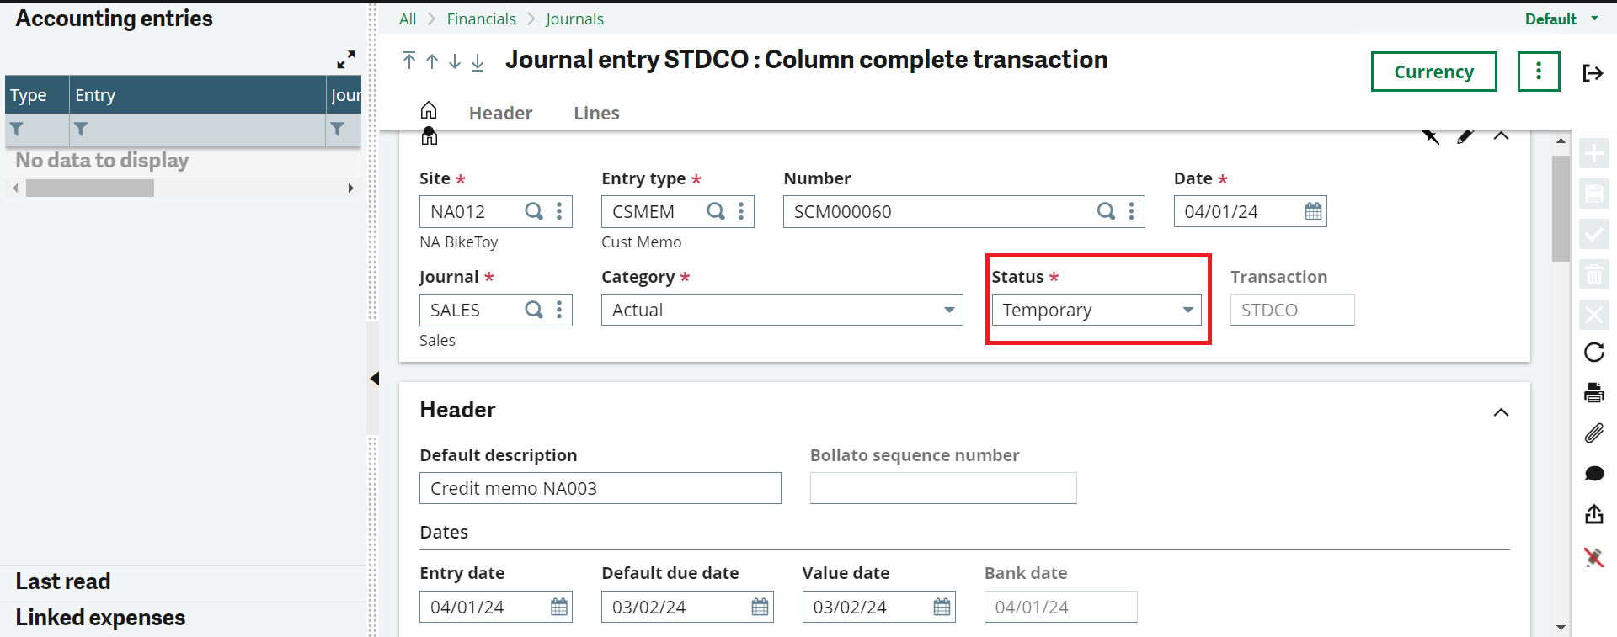Image resolution: width=1617 pixels, height=637 pixels.
Task: Open the Print function
Action: tap(1594, 392)
